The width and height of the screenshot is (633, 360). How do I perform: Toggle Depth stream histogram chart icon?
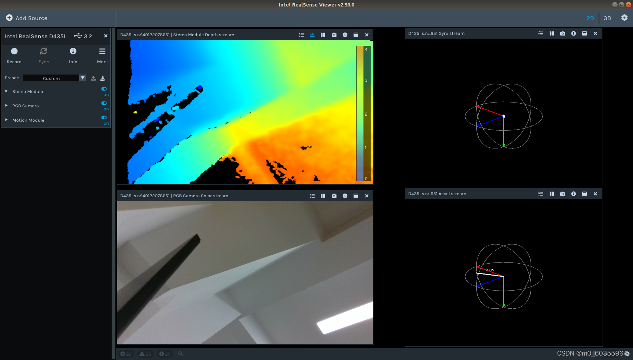coord(312,35)
